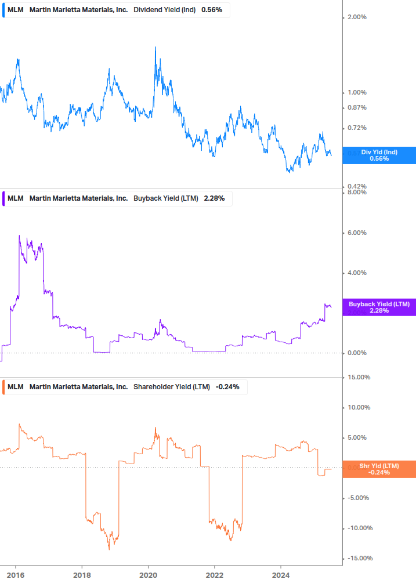The width and height of the screenshot is (416, 583).
Task: Click the 5.00% tick of the shareholder yield pane
Action: pyautogui.click(x=357, y=437)
